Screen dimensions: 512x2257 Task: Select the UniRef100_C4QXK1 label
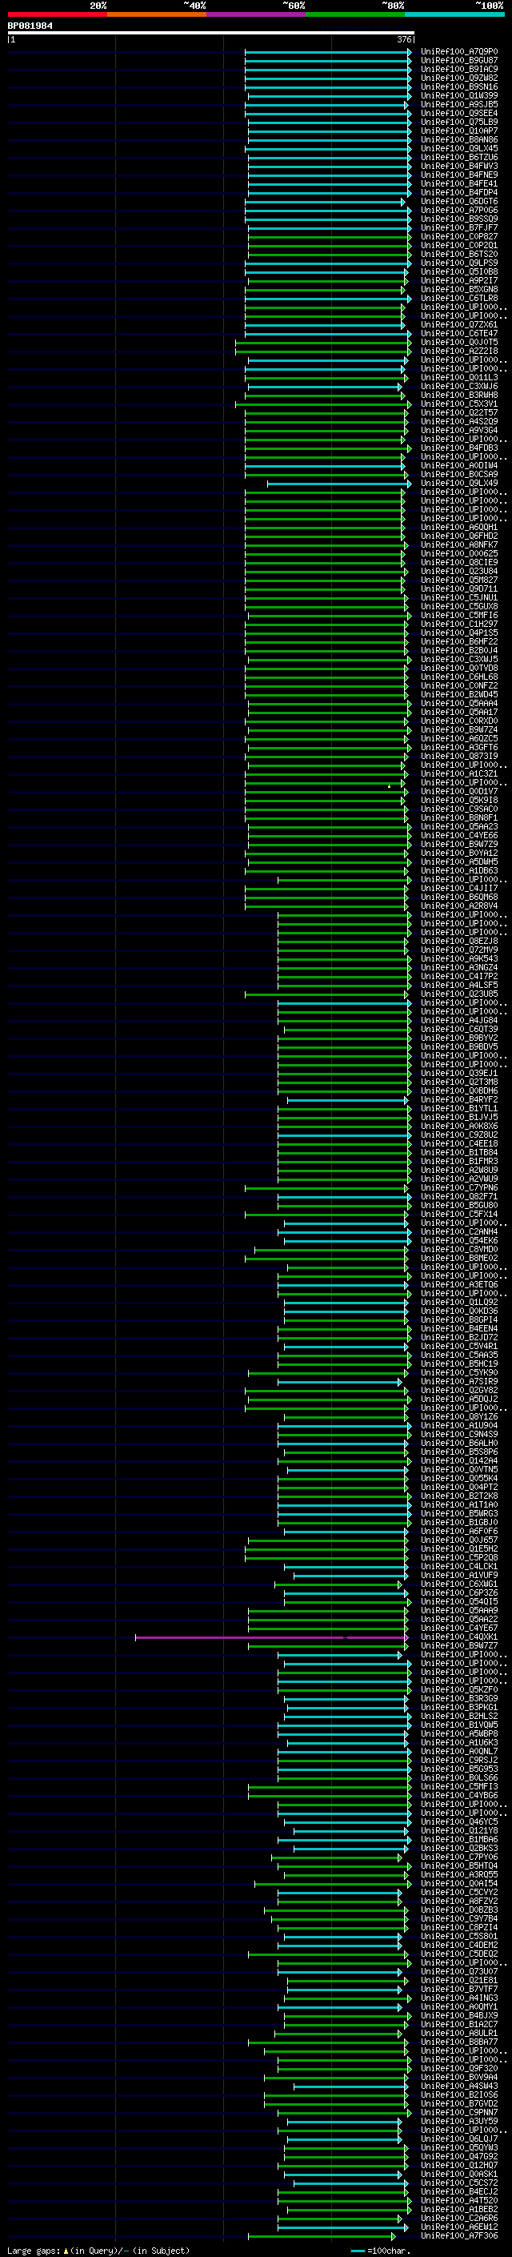458,1637
